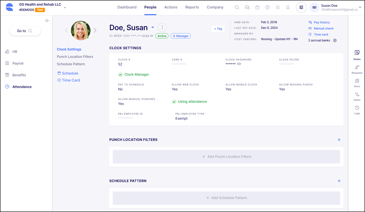Click the notifications bell icon
365x212 pixels.
click(x=288, y=7)
